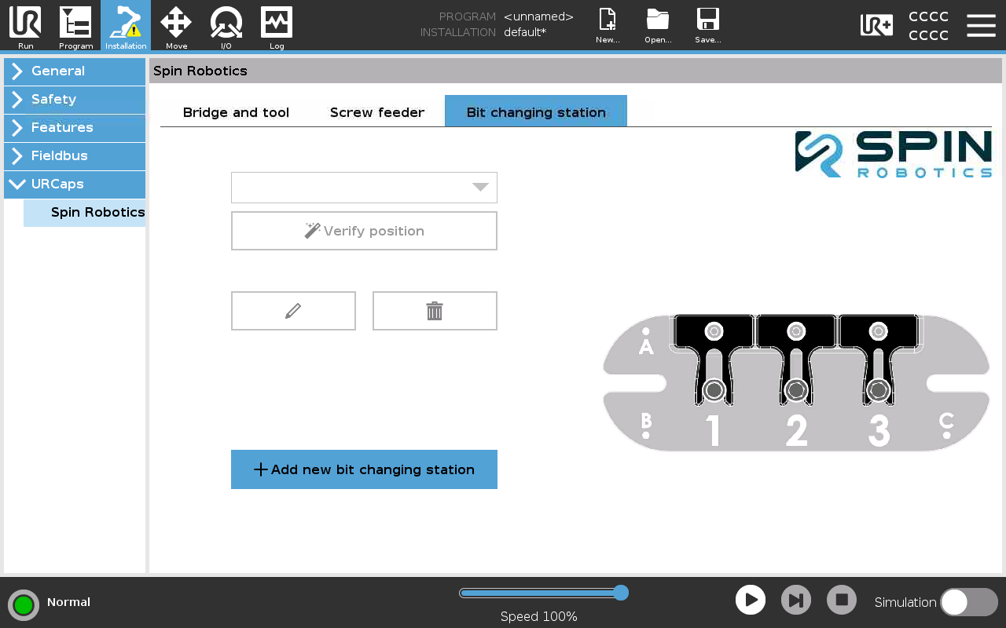Click the default* installation name
This screenshot has height=628, width=1006.
525,32
